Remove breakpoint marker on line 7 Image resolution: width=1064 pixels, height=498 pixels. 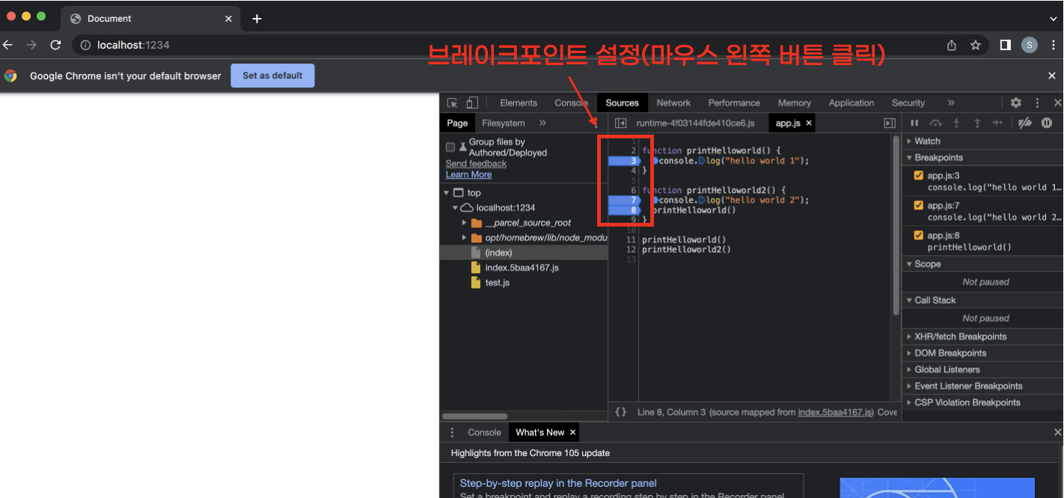[624, 200]
